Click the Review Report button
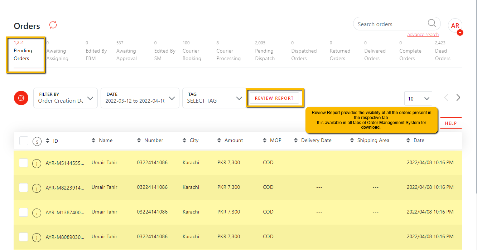This screenshot has width=477, height=250. point(274,98)
